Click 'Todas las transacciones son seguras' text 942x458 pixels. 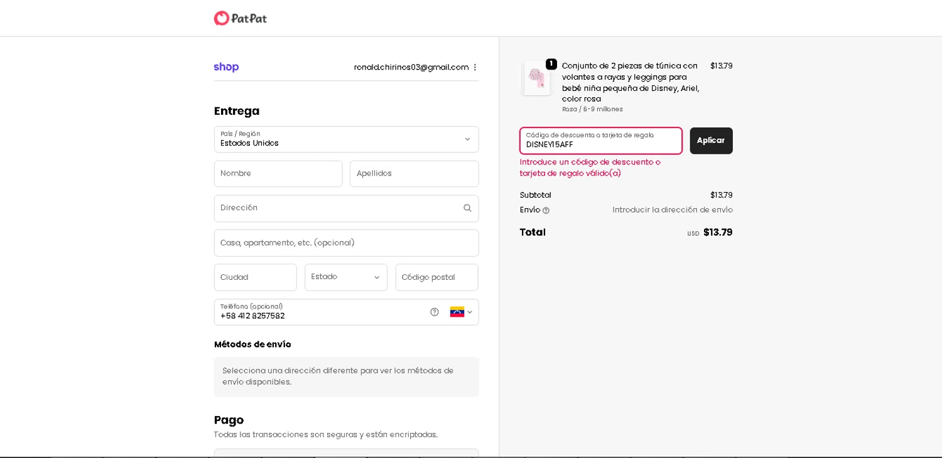[326, 435]
